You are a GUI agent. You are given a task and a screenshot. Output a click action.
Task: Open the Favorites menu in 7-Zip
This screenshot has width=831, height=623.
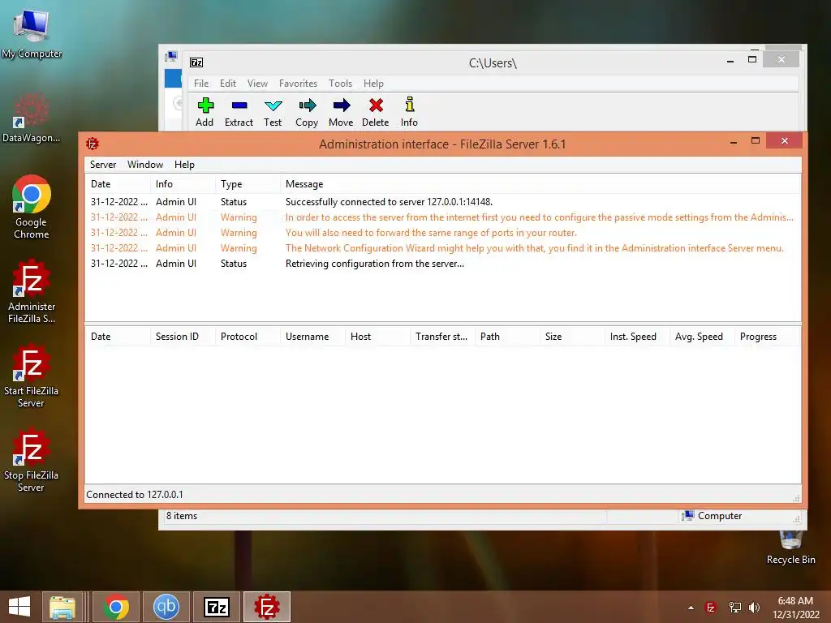click(299, 84)
